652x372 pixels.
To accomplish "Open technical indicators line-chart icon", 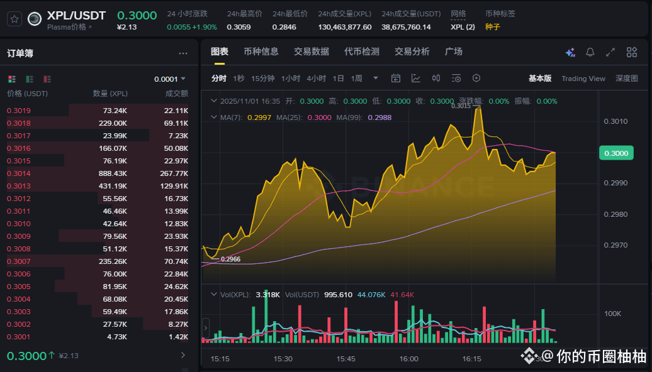I will pos(416,78).
